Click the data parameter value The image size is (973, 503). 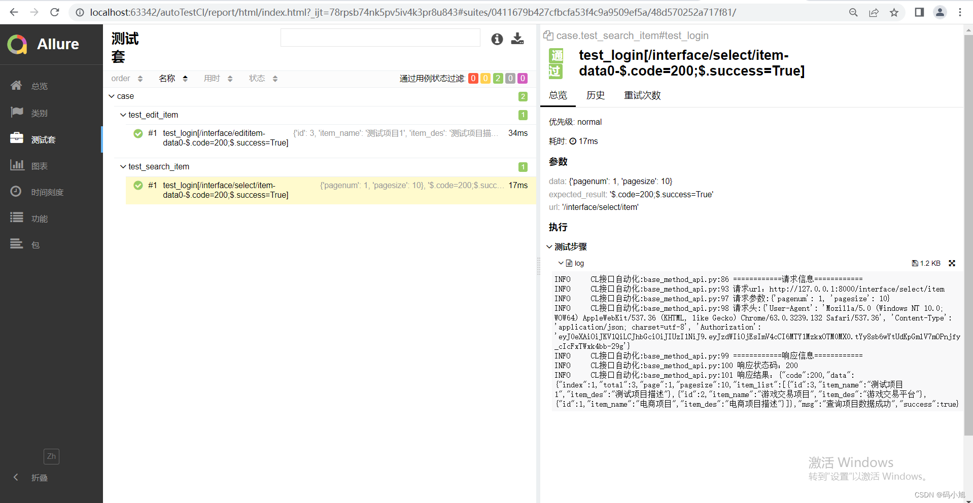[620, 181]
